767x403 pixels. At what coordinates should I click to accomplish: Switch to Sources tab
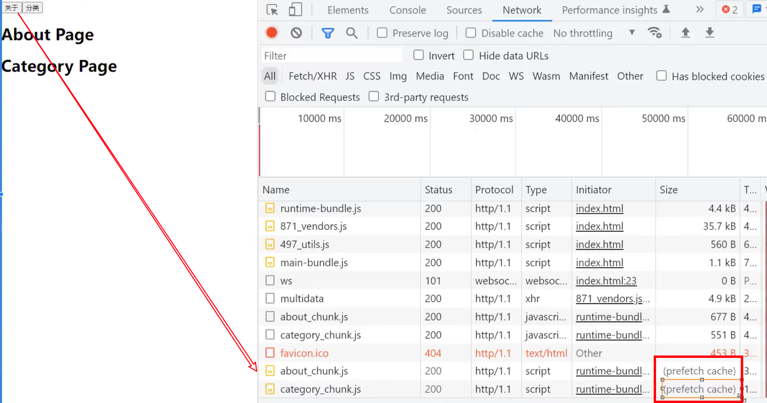pos(464,10)
